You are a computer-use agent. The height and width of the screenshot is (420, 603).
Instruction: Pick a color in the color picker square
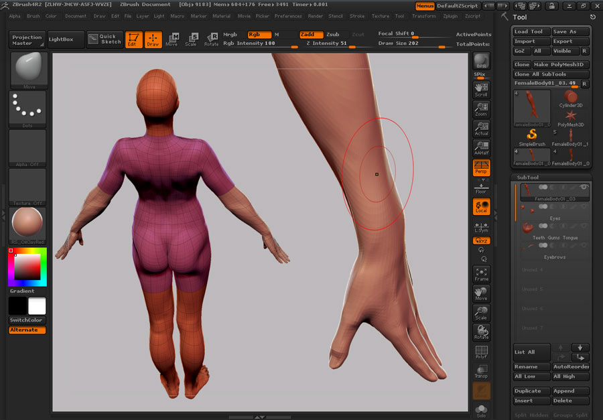(x=27, y=267)
